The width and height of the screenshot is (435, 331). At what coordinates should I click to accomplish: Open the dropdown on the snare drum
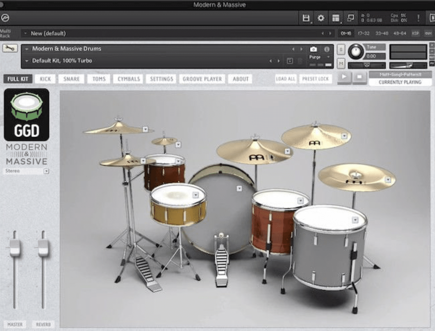click(196, 195)
